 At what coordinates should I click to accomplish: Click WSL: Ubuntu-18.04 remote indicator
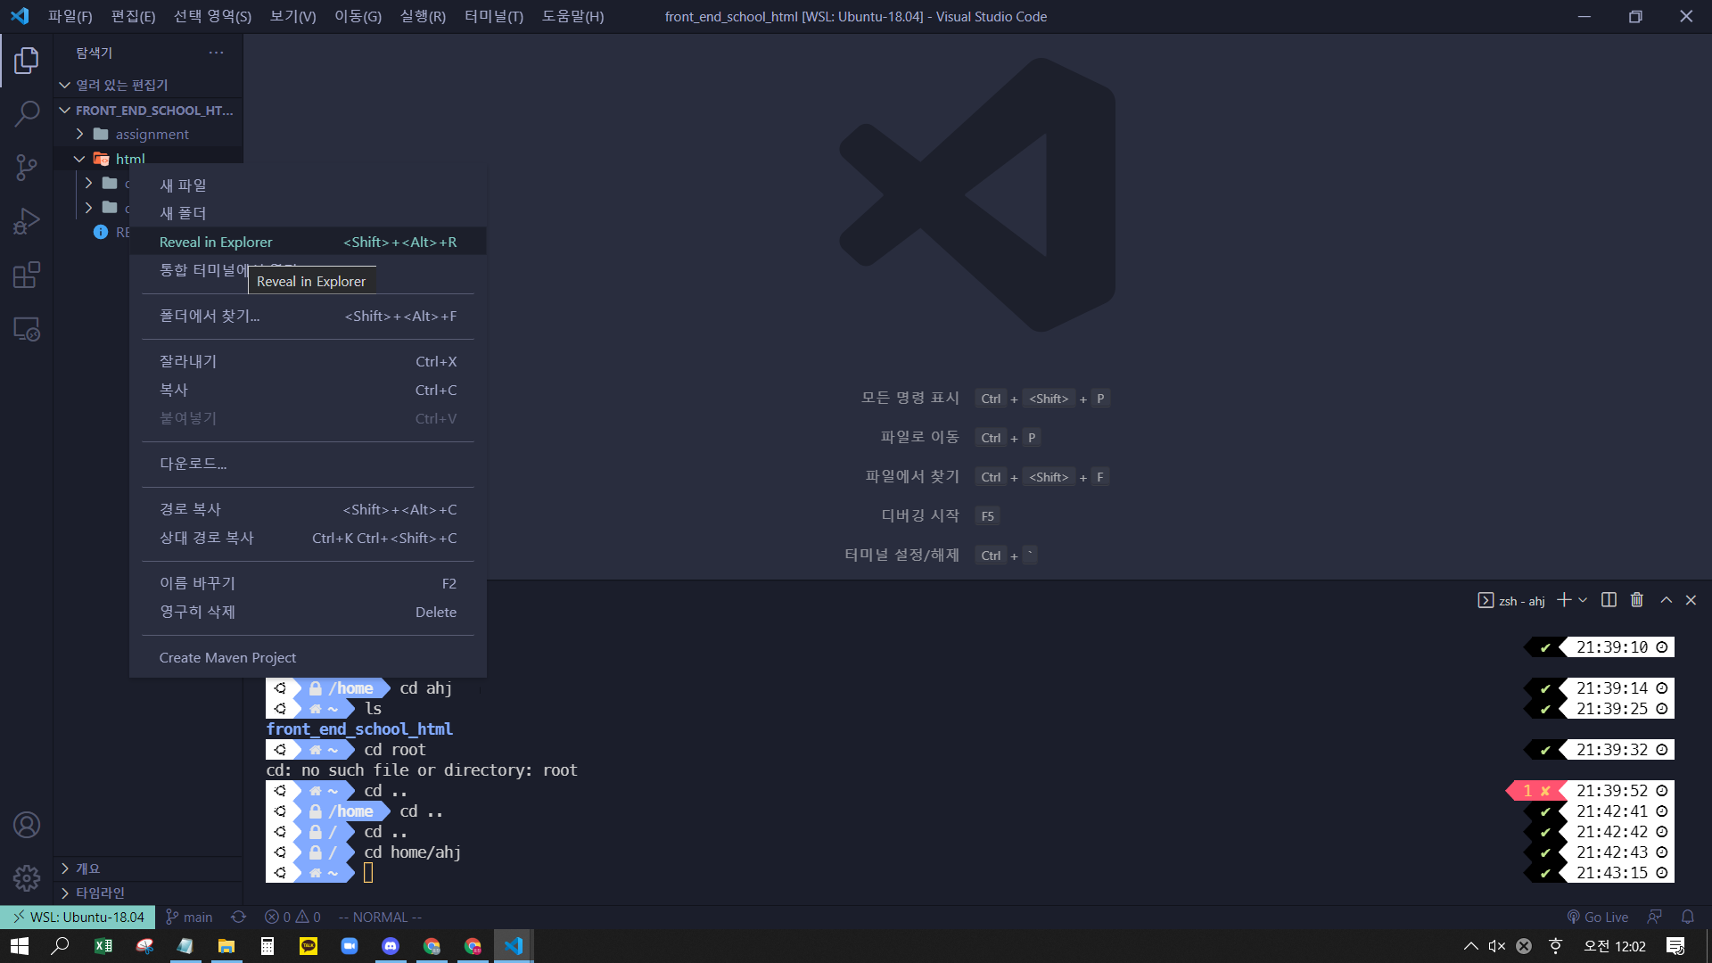tap(78, 917)
